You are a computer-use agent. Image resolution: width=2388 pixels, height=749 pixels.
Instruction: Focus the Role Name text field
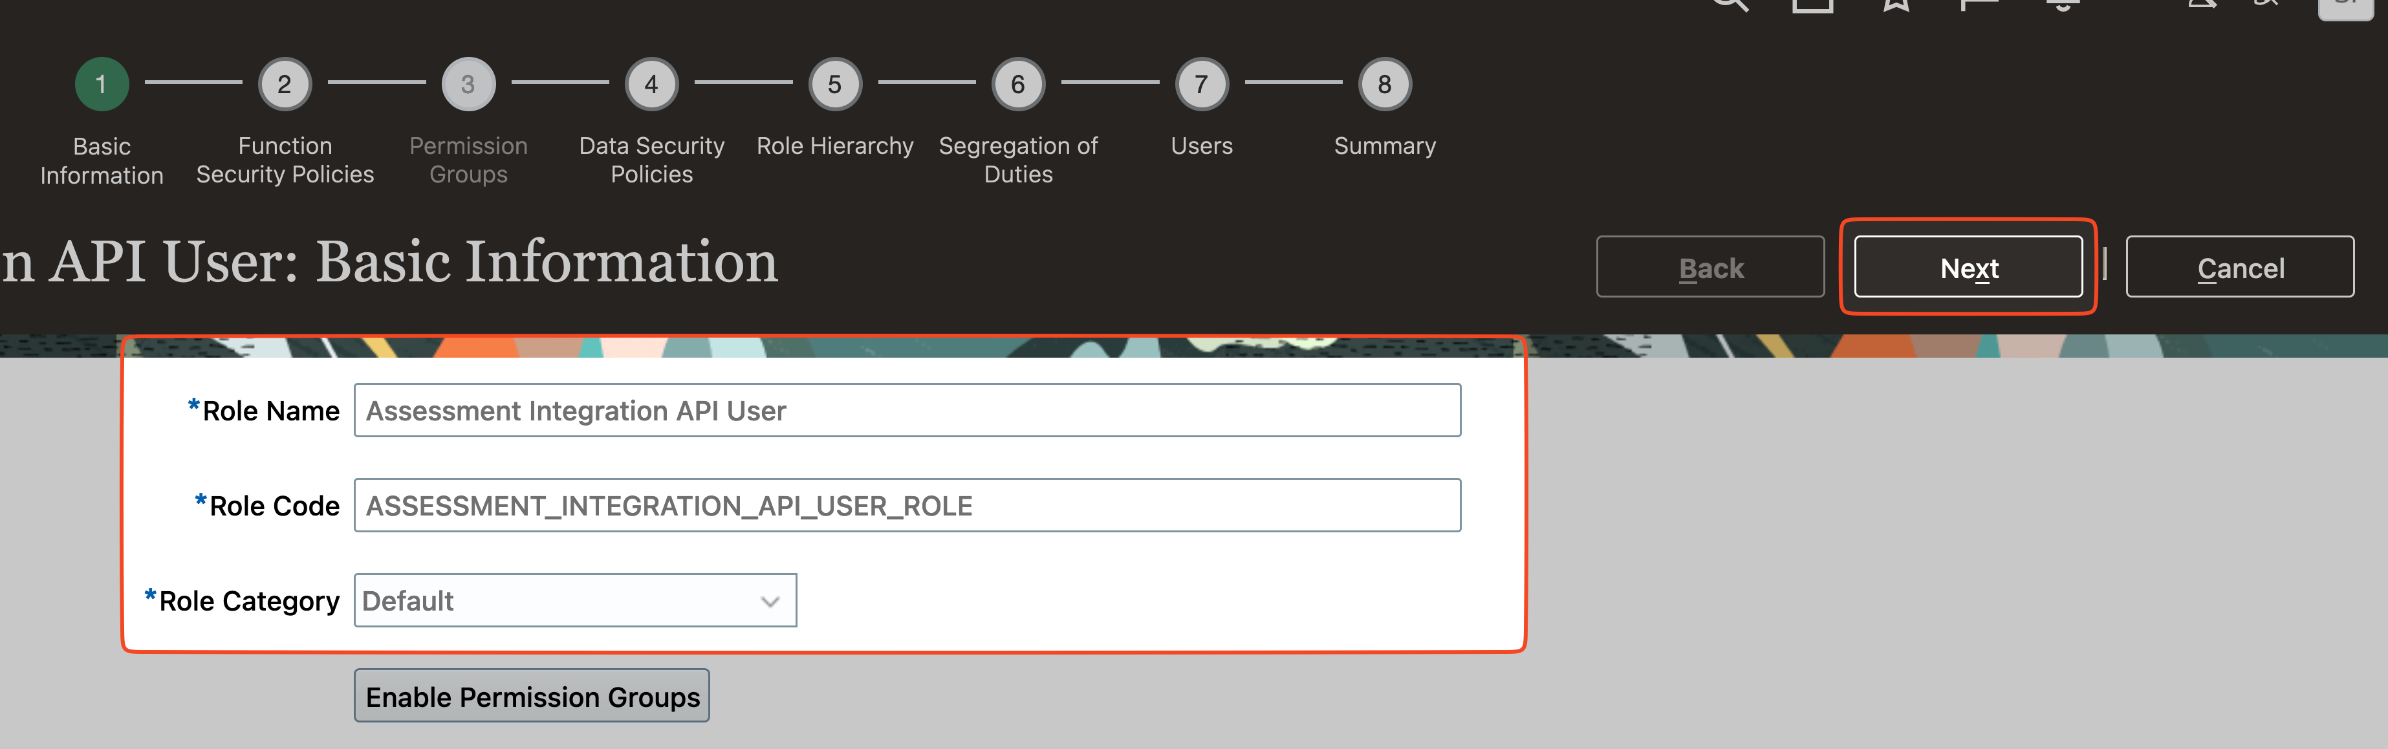tap(907, 411)
